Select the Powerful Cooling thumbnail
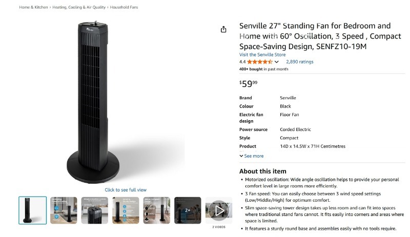The width and height of the screenshot is (410, 237). click(64, 210)
